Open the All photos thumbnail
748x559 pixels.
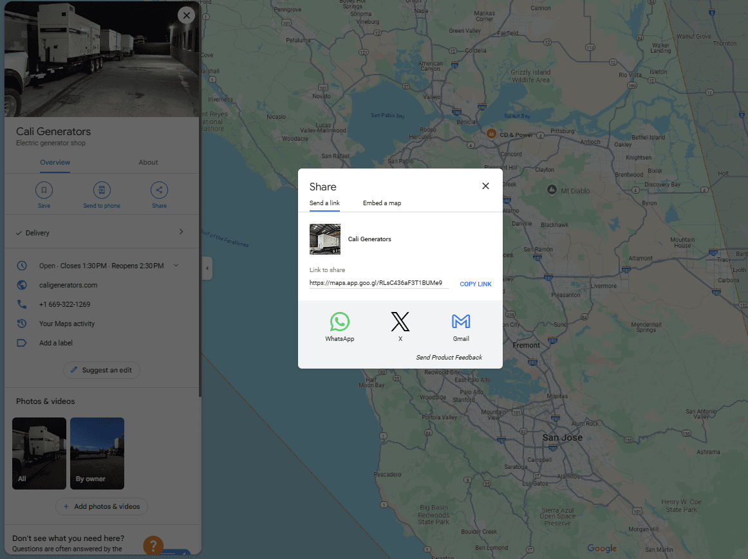coord(39,454)
